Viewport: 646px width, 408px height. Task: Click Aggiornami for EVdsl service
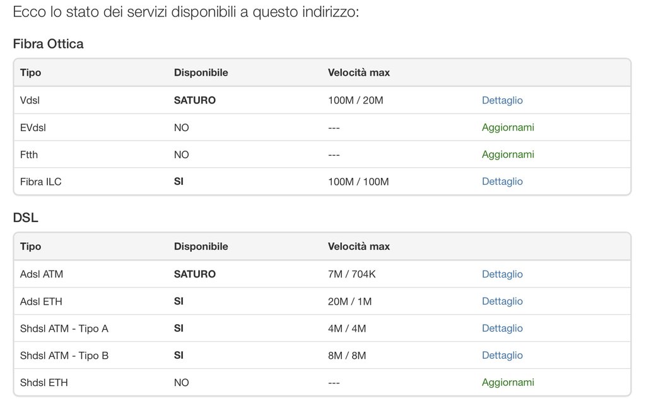pyautogui.click(x=508, y=127)
